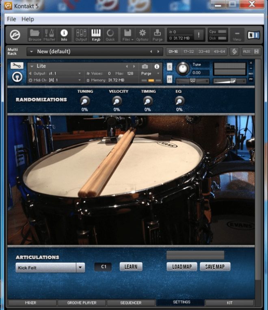Open the Articulations dropdown arrow
The image size is (268, 310).
coord(80,267)
